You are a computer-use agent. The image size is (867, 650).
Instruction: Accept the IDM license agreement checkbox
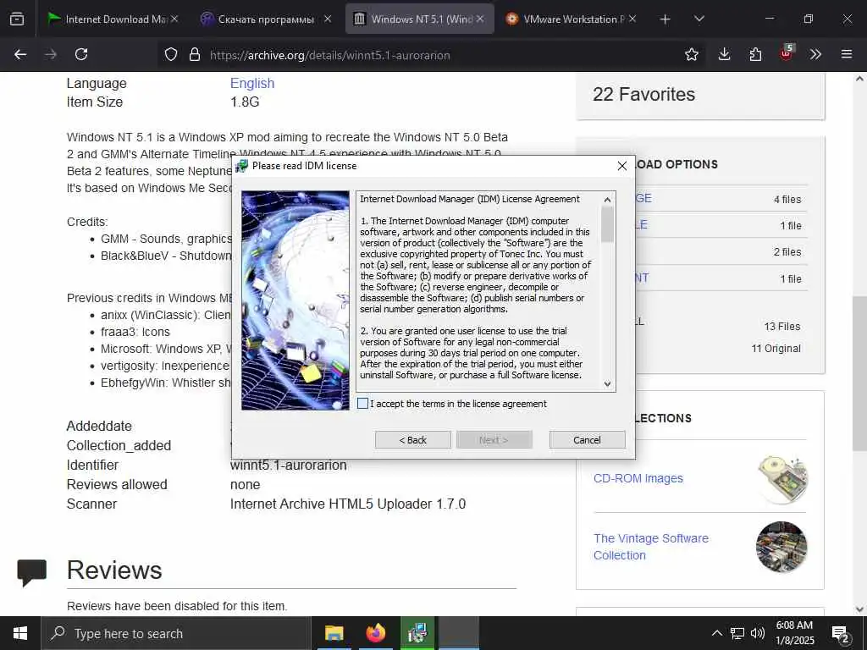click(x=362, y=404)
